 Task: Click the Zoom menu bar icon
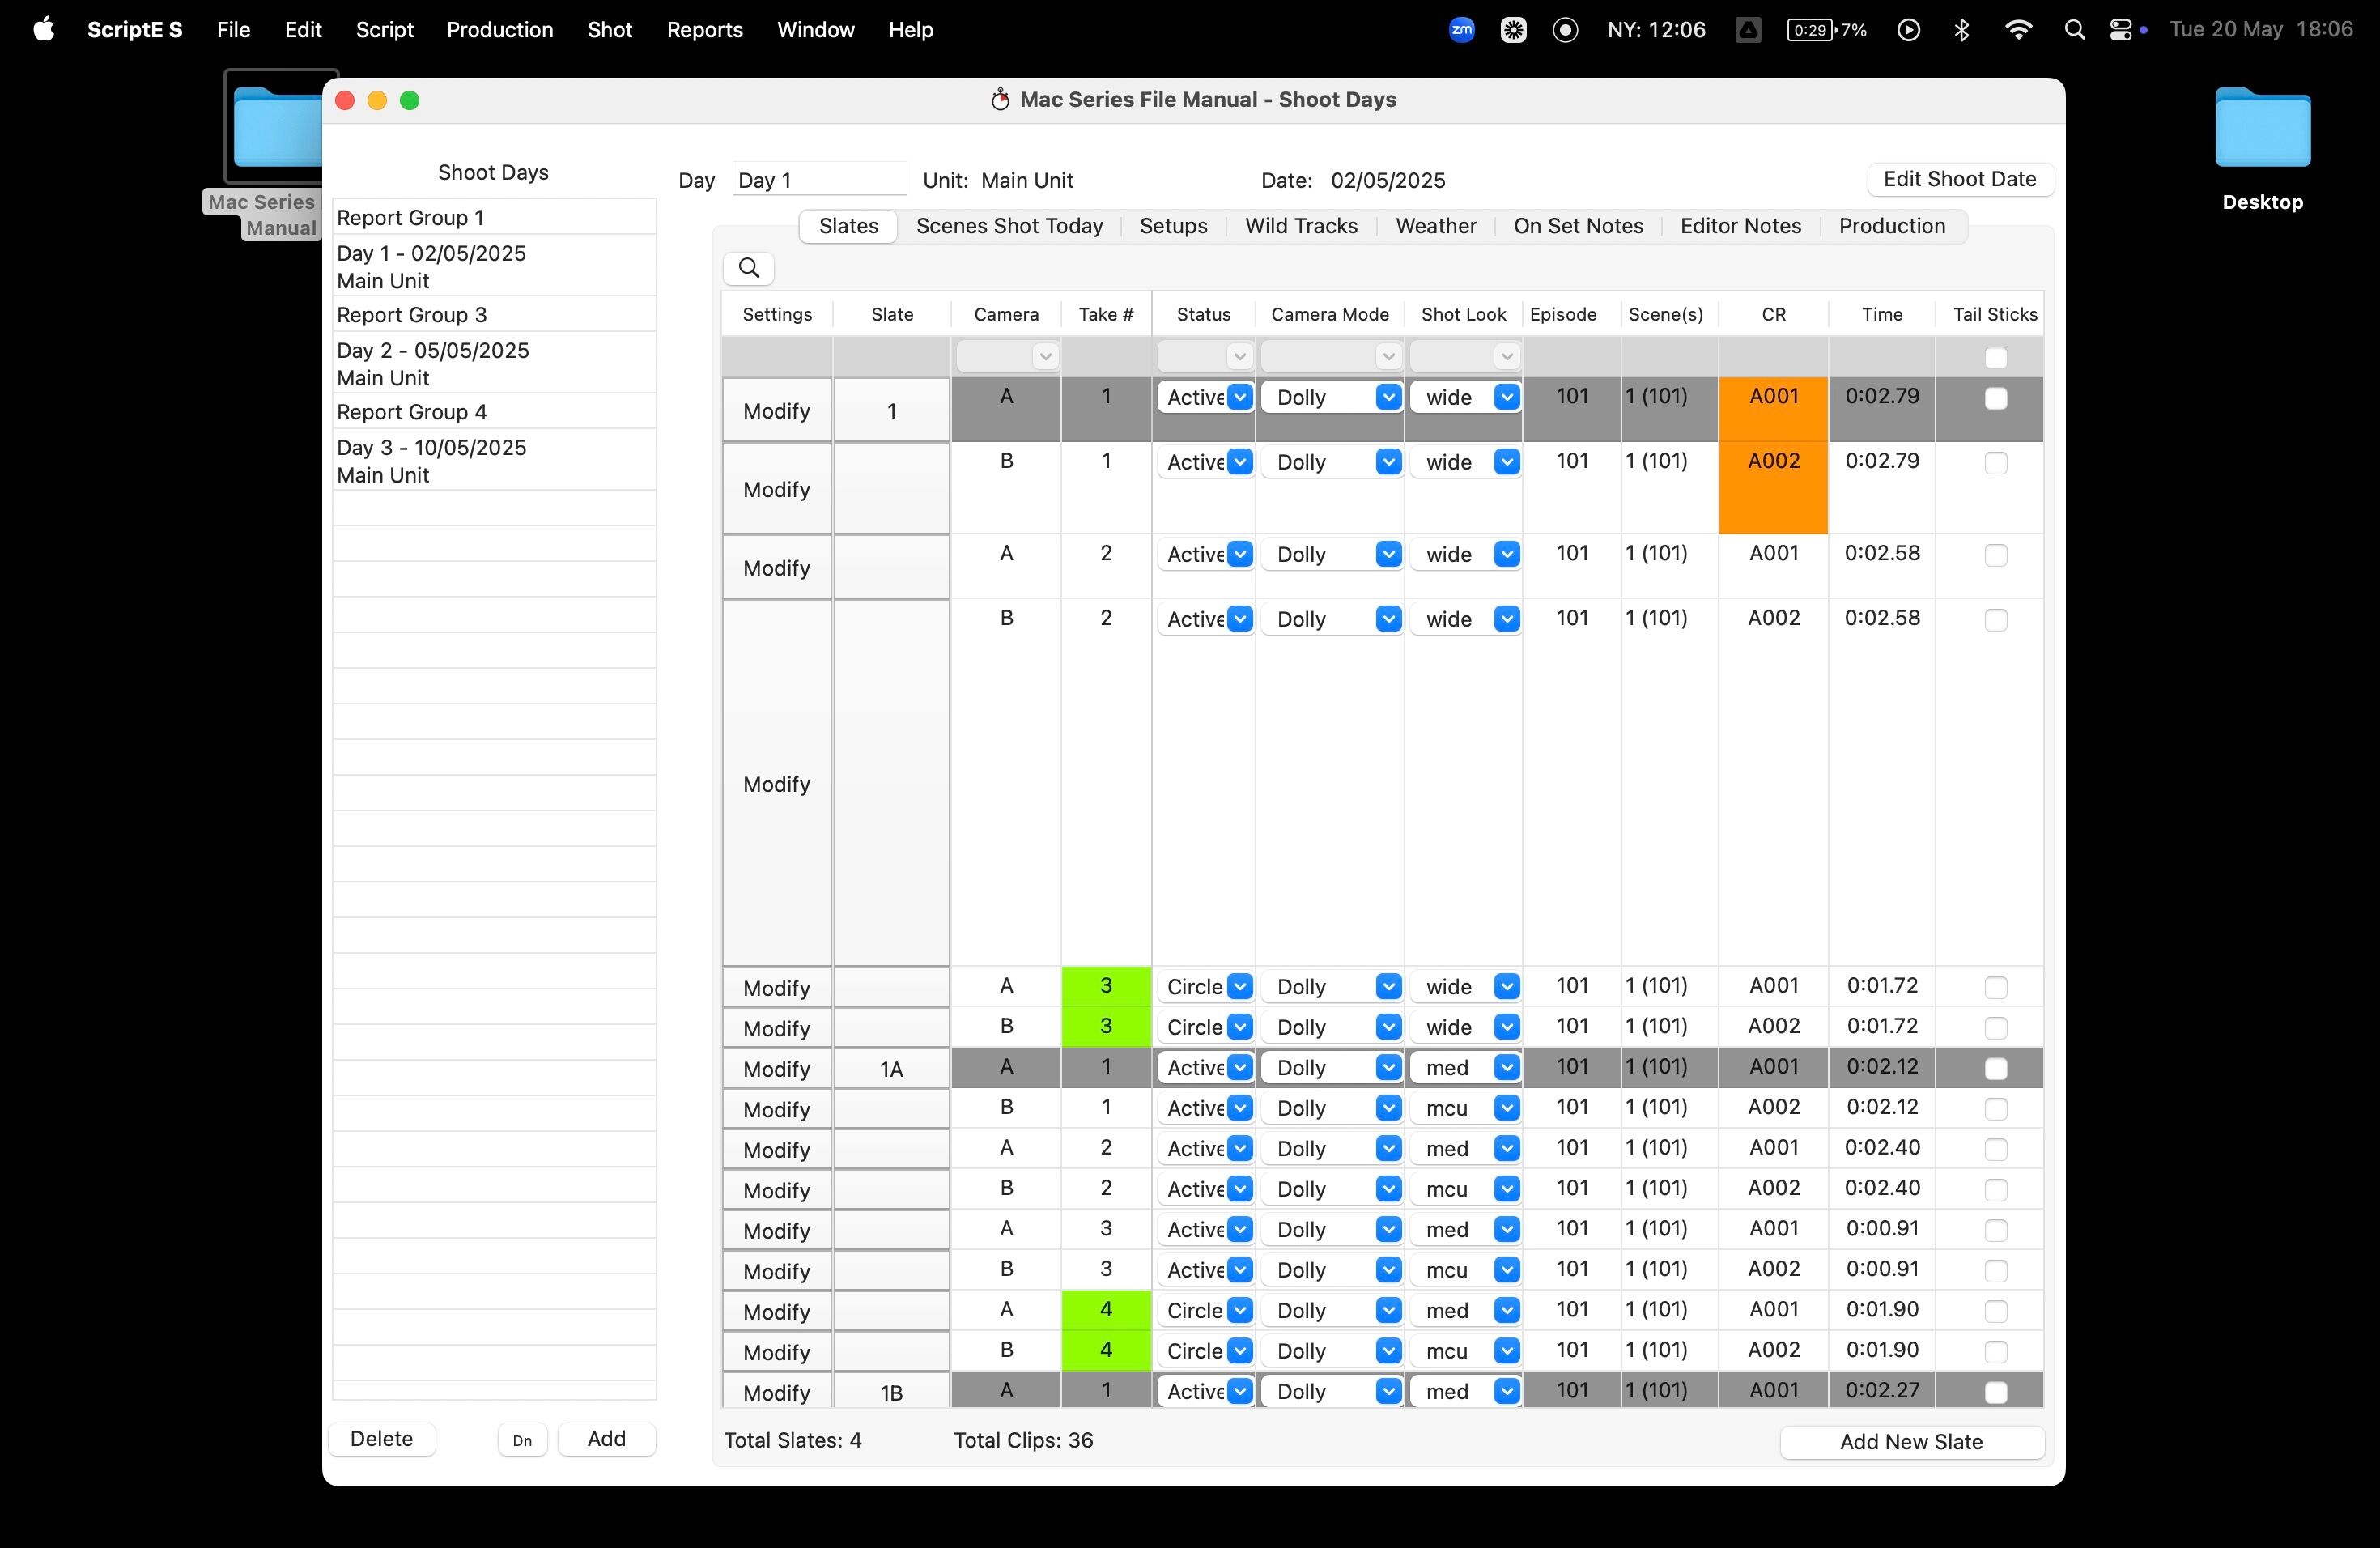(x=1461, y=30)
